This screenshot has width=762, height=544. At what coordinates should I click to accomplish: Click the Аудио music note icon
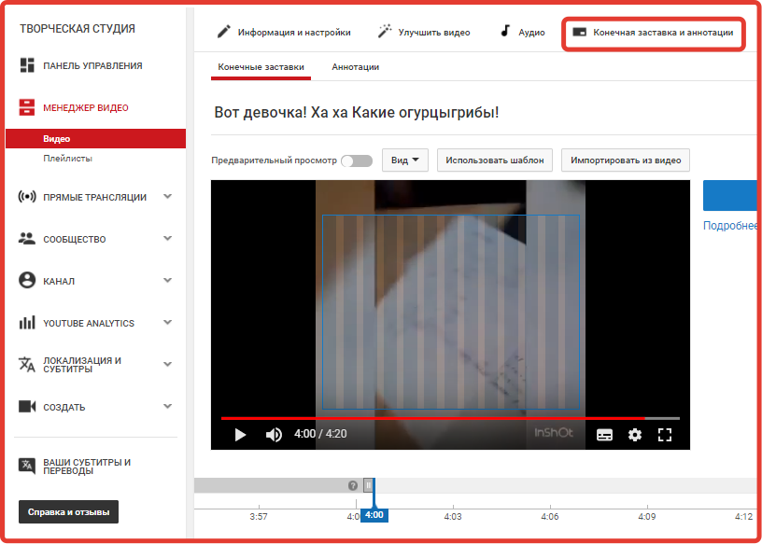(505, 32)
